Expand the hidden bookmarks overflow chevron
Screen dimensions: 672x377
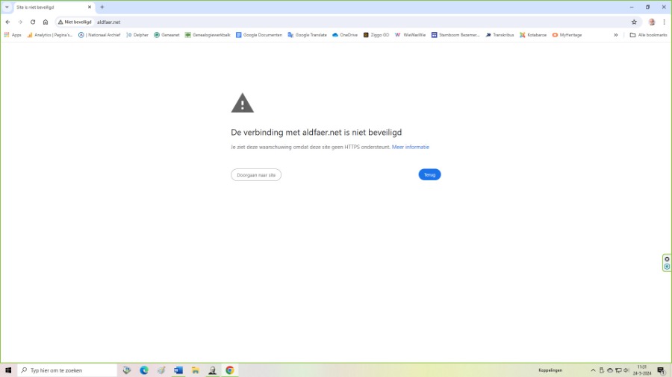pos(616,35)
